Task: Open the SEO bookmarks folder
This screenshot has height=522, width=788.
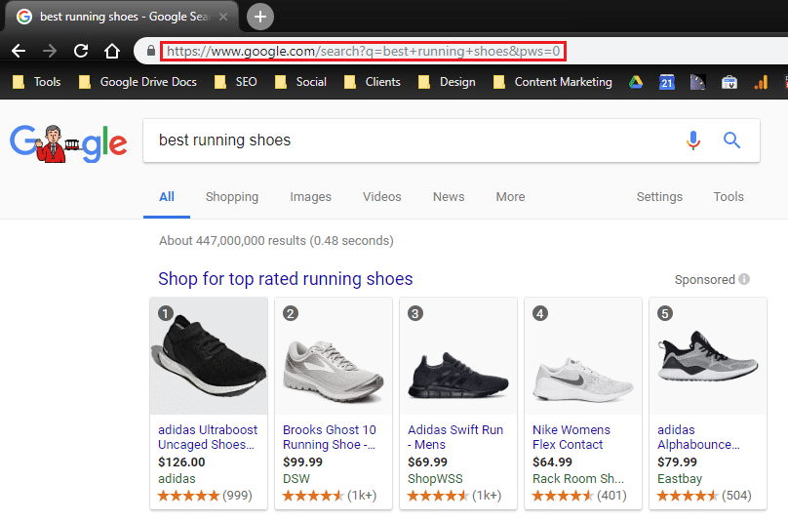Action: click(236, 82)
